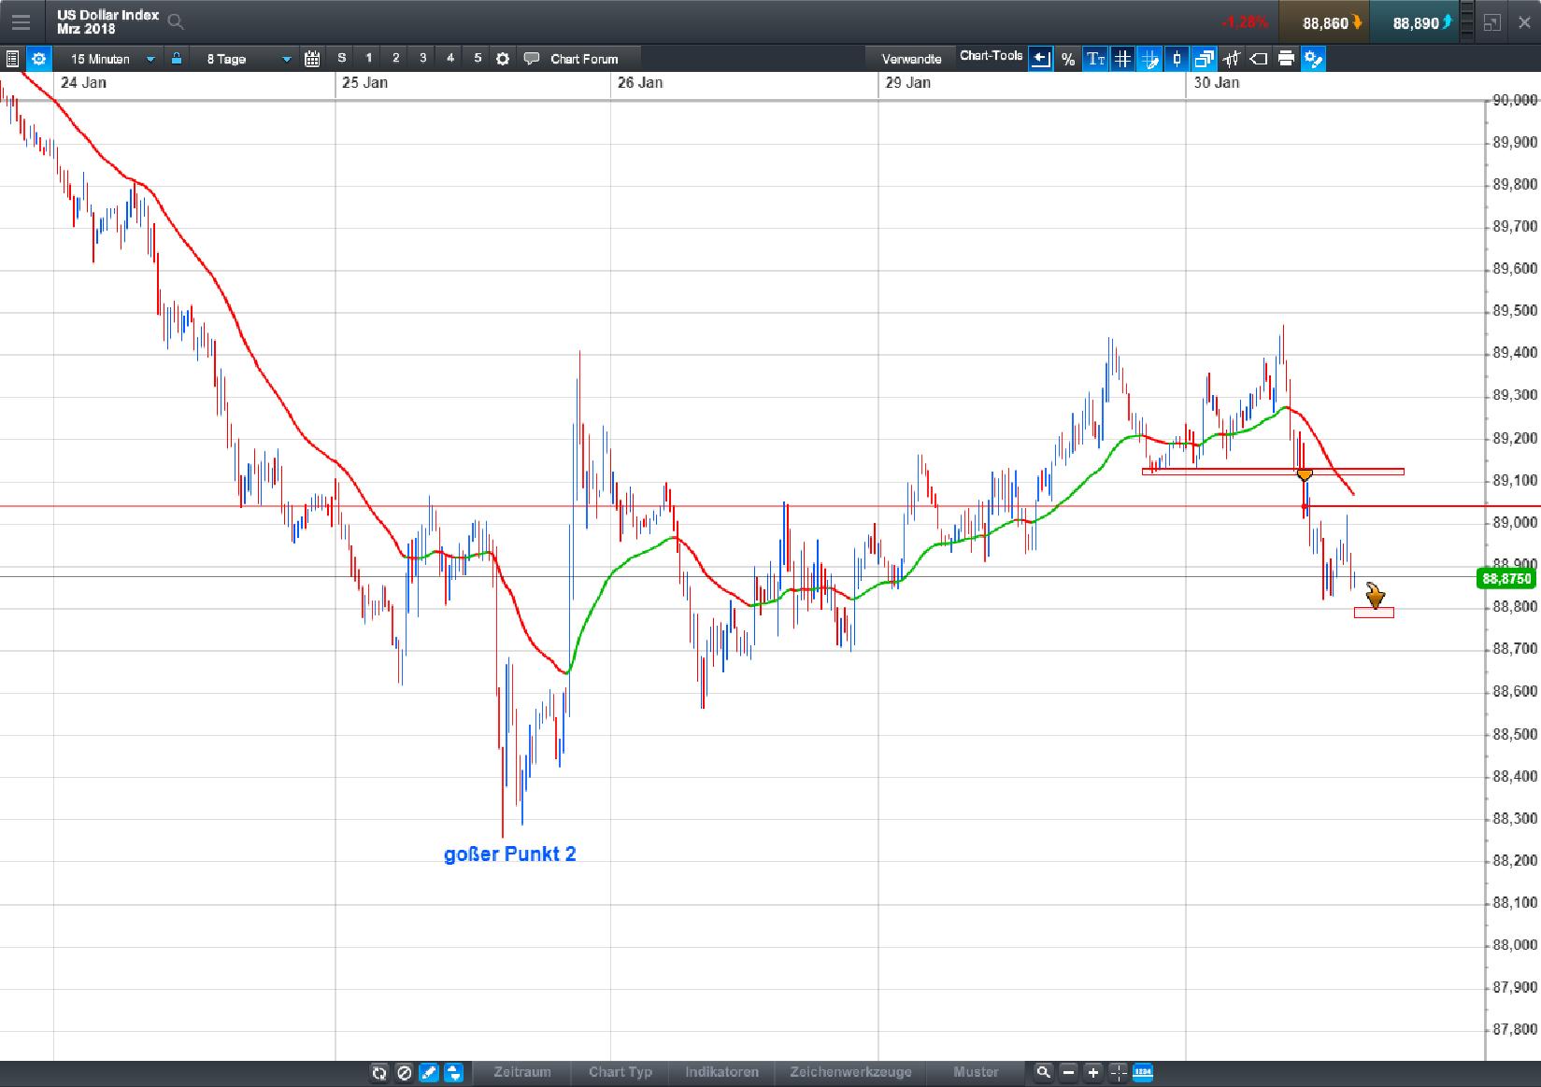Open the data list panel icon

pos(12,59)
